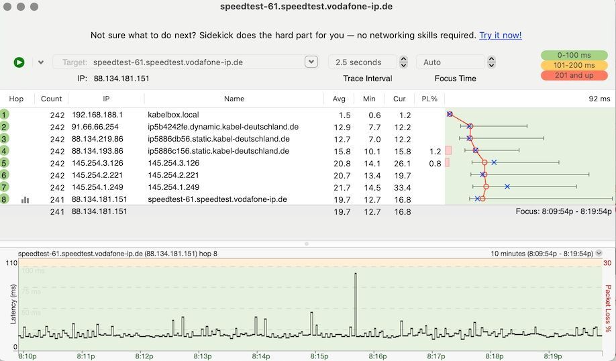Select hop 8 green circle icon
Image resolution: width=616 pixels, height=361 pixels.
pyautogui.click(x=4, y=199)
